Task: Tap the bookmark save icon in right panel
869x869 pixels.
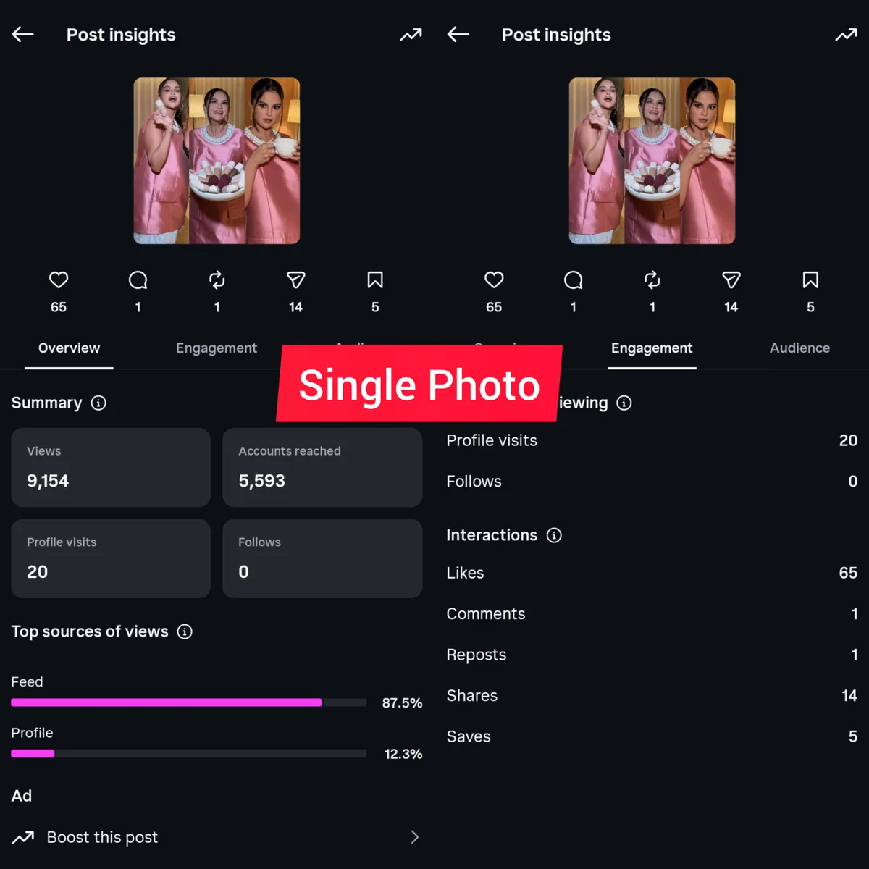Action: (810, 280)
